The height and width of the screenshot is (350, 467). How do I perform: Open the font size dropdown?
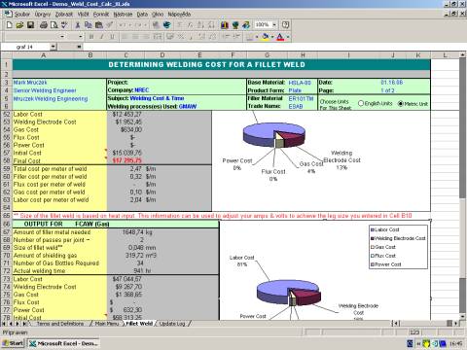[81, 37]
